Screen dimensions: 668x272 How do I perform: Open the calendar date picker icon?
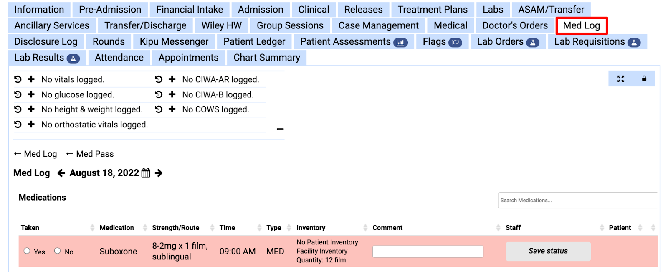(x=146, y=173)
